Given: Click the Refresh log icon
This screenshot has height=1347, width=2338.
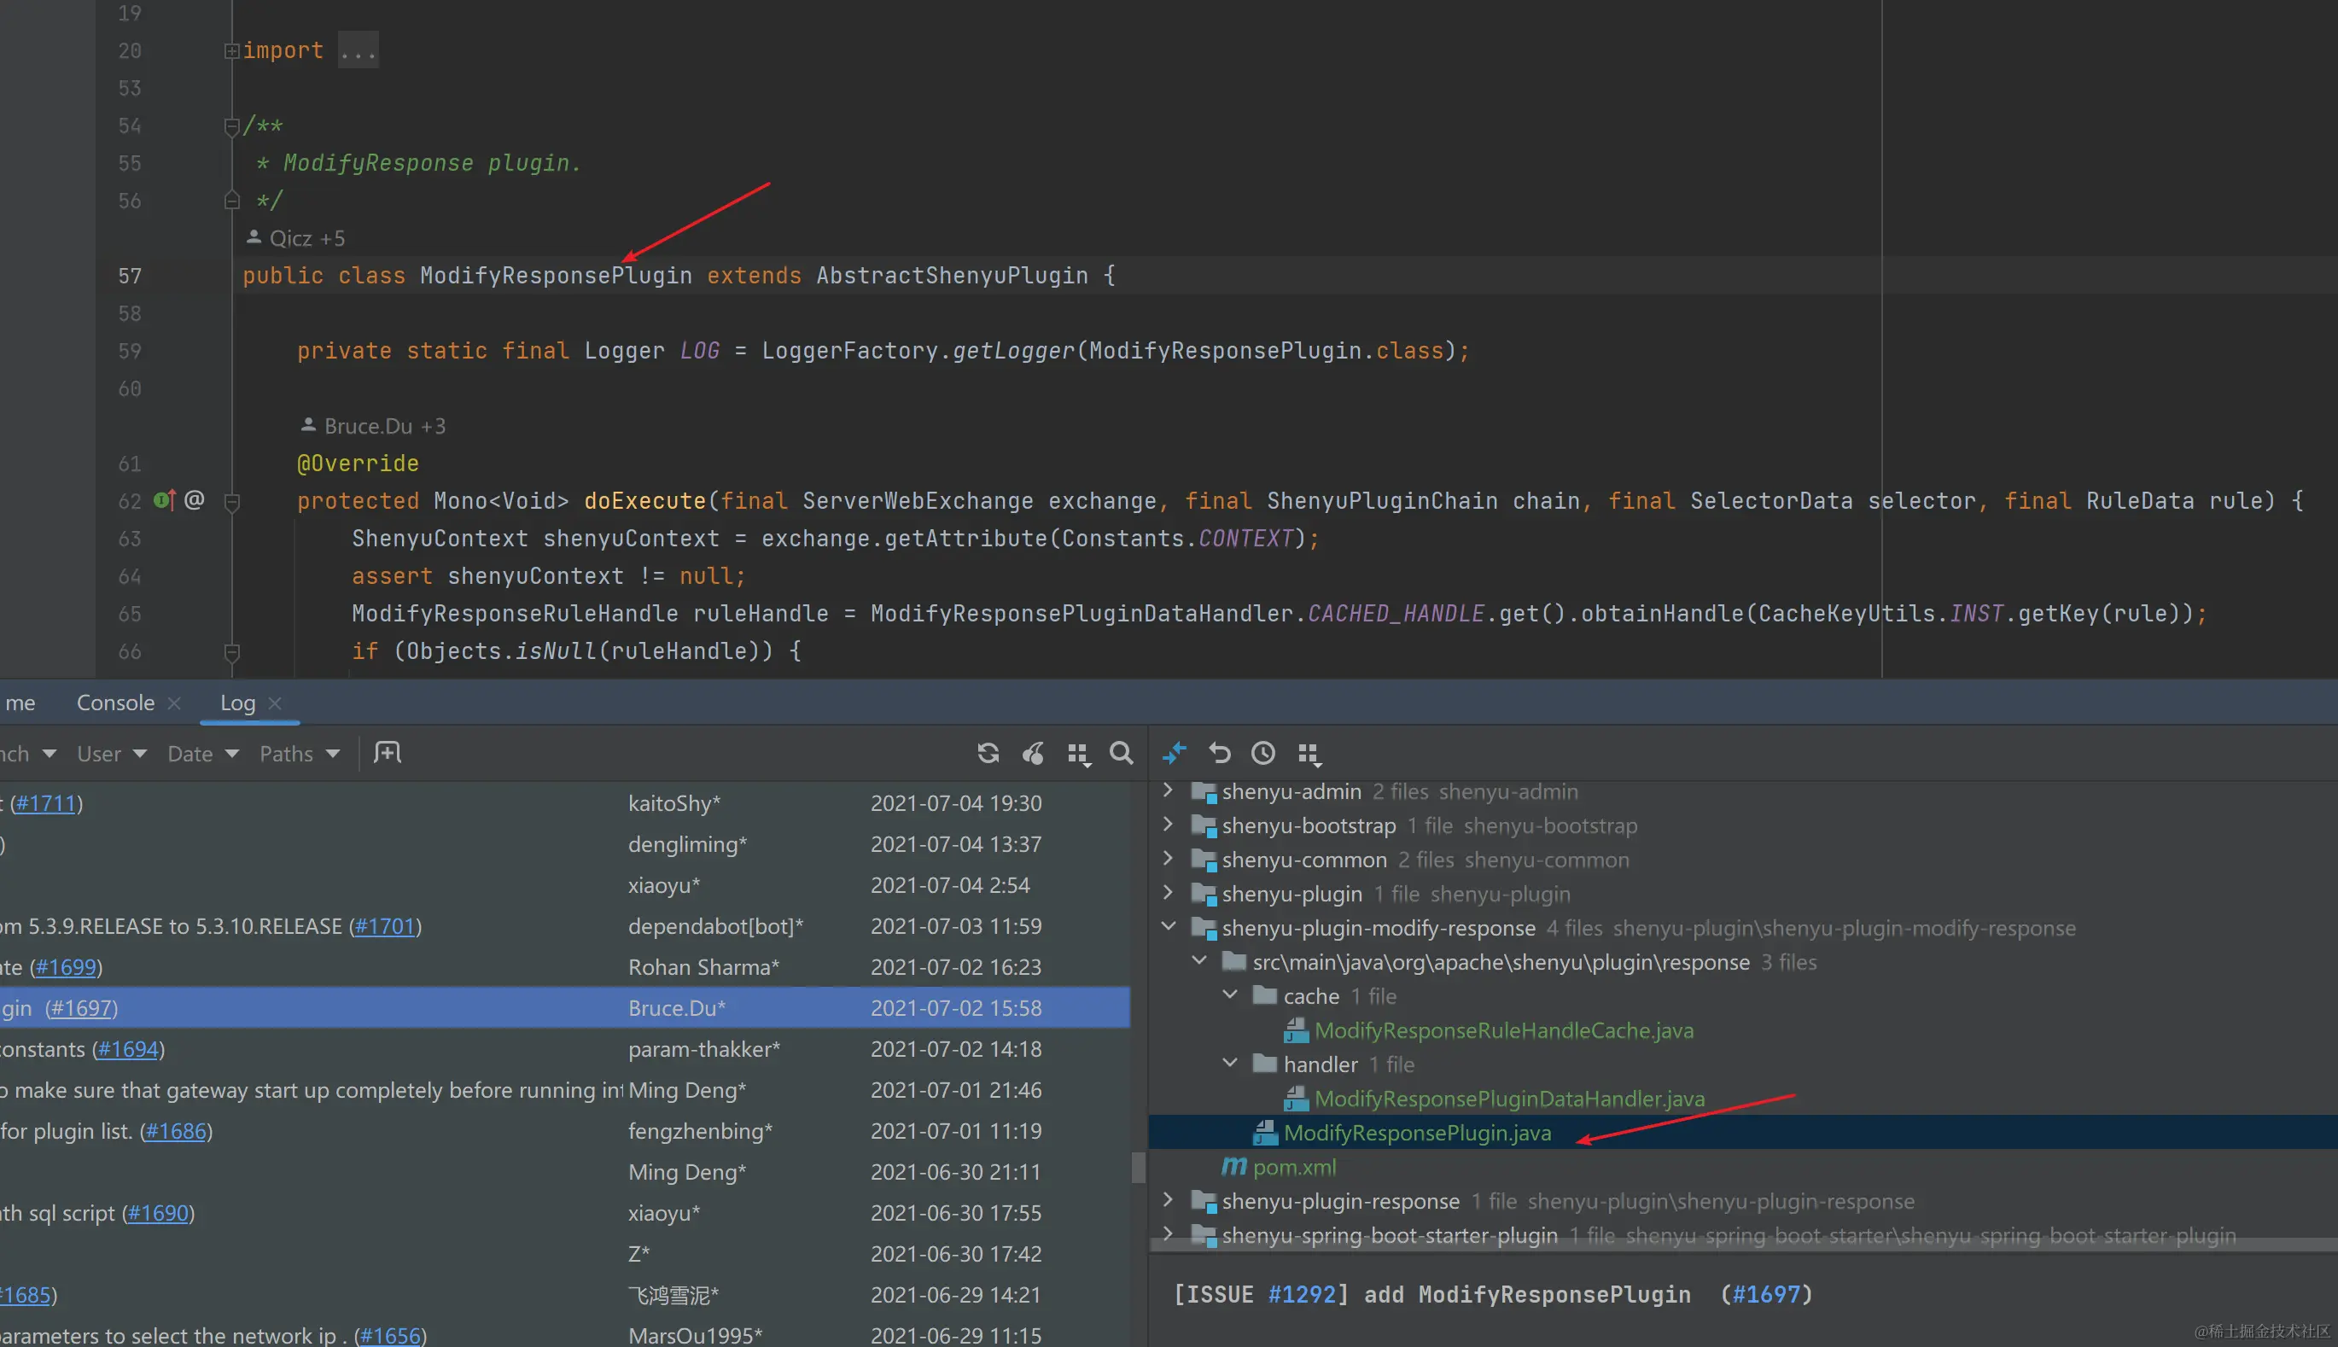Looking at the screenshot, I should click(988, 753).
